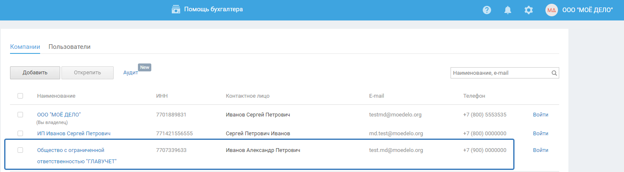
Task: Click the Открепить button
Action: point(87,73)
